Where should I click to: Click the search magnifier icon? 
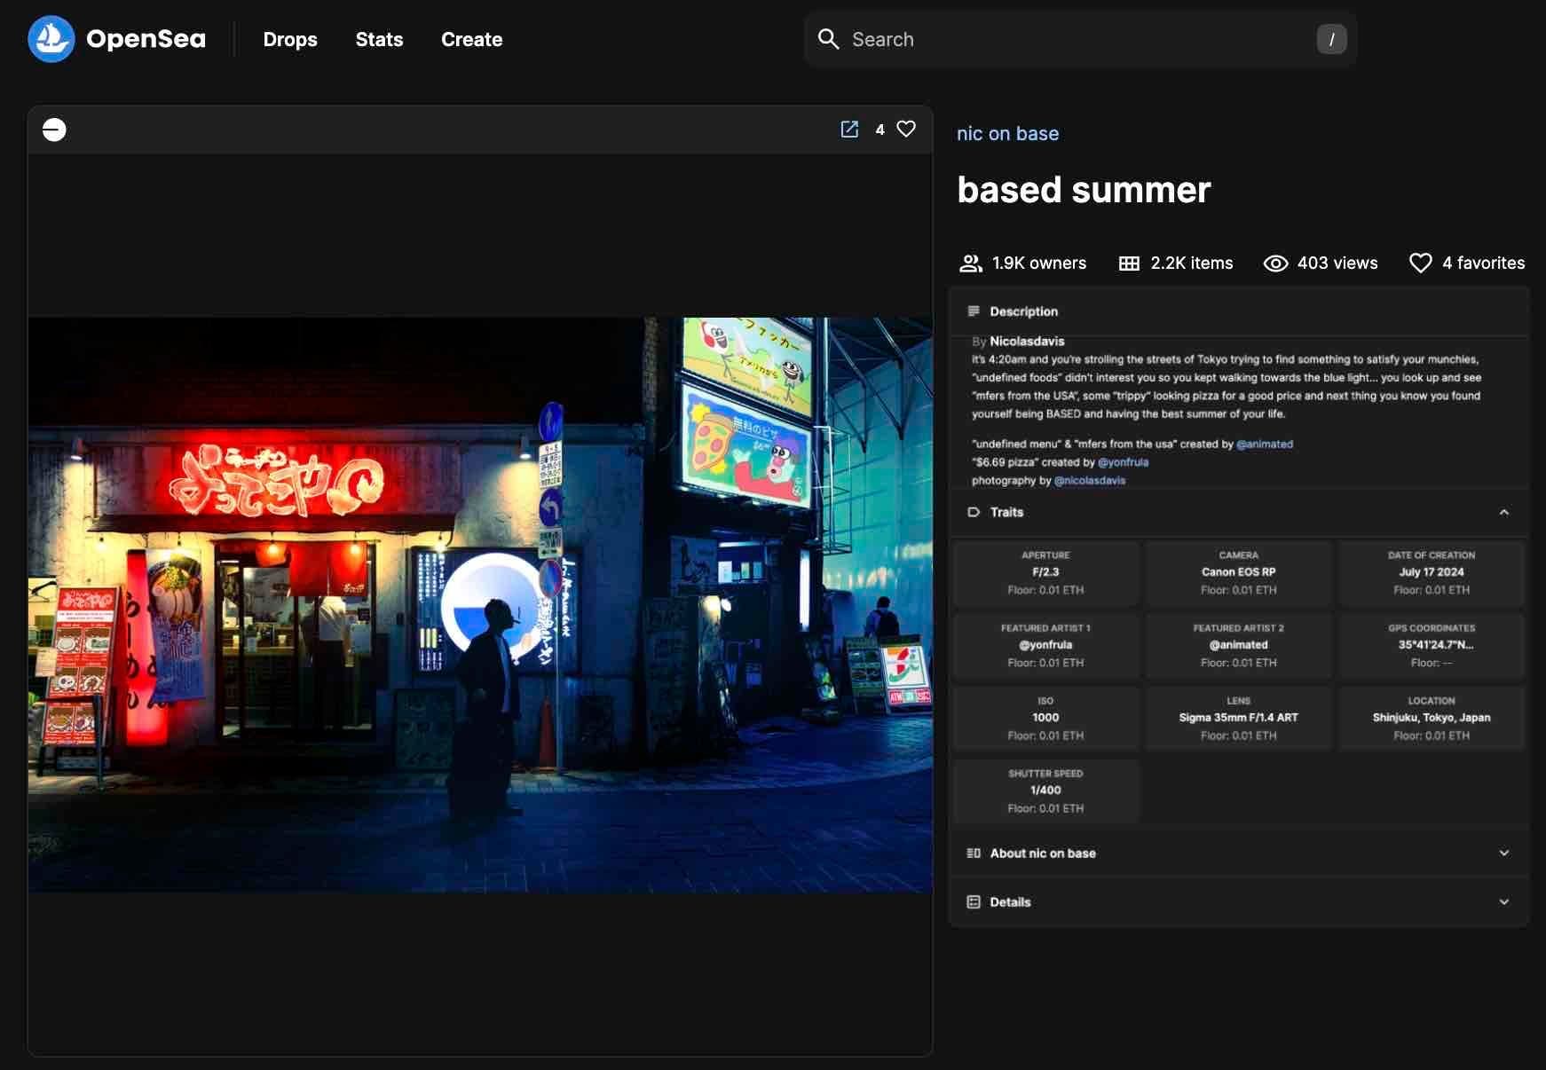tap(829, 39)
